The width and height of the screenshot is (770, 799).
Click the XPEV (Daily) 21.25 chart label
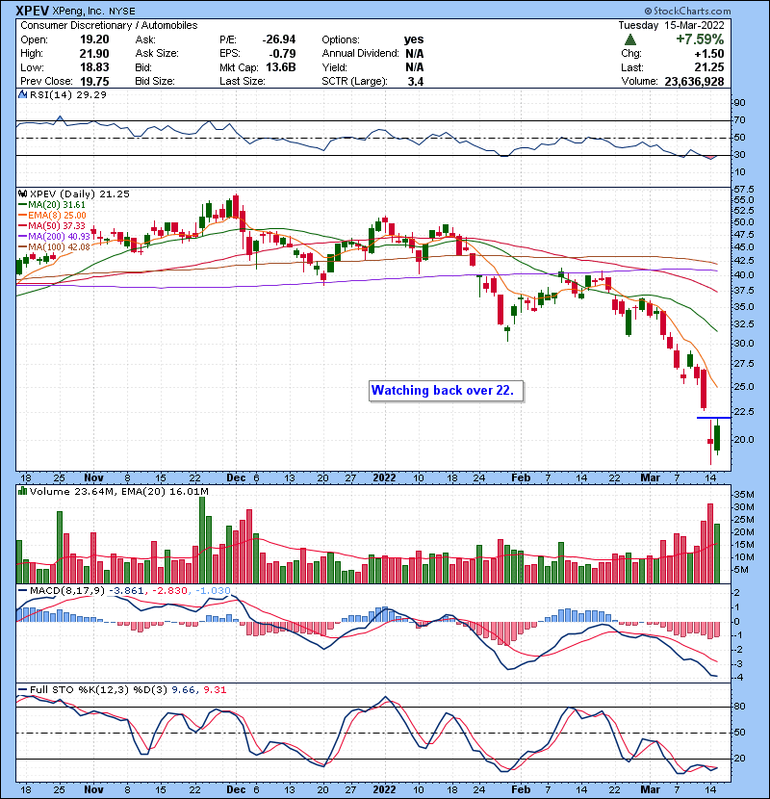click(x=80, y=193)
